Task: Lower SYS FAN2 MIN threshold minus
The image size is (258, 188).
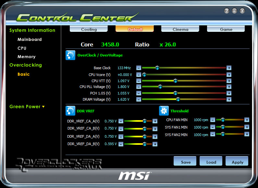Action: pos(213,134)
